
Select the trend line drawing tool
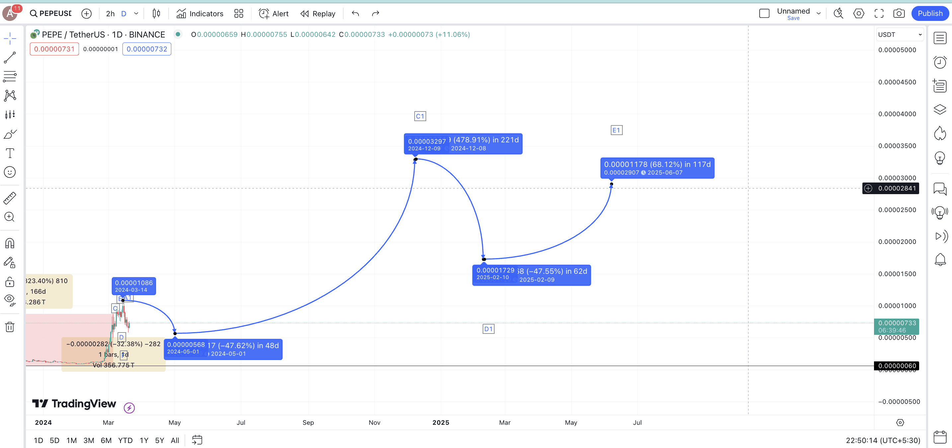[x=10, y=57]
